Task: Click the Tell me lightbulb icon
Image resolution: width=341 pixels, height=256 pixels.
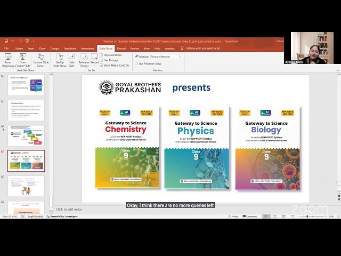Action: point(182,49)
